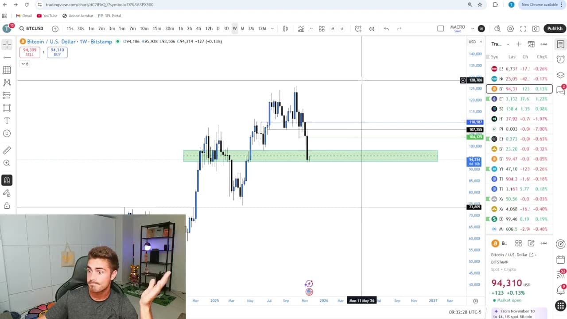Open the YouTube bookmark
This screenshot has height=319, width=567.
coord(47,16)
